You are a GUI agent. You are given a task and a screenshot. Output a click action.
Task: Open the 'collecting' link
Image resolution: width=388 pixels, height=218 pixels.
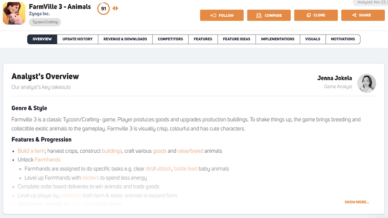(x=71, y=196)
